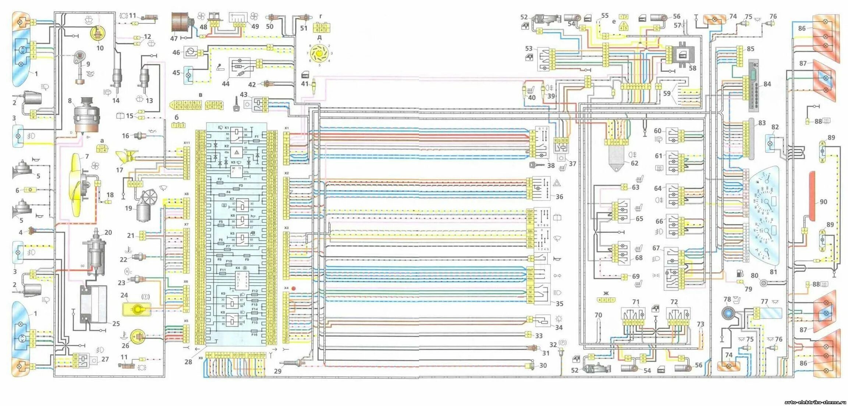Click the red dot beside X4
This screenshot has width=848, height=406.
pos(293,289)
